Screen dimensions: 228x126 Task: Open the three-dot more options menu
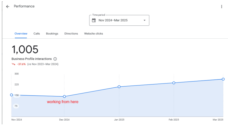[x=222, y=6]
